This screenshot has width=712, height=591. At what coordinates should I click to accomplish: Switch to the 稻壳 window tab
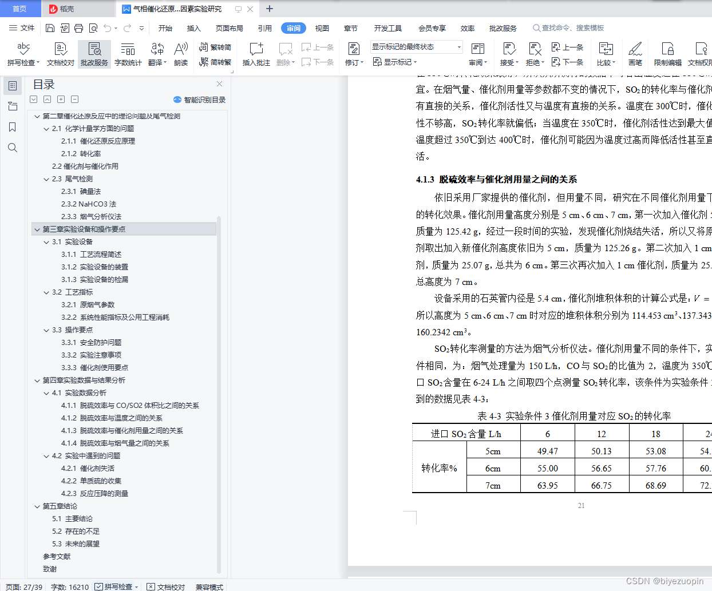[78, 9]
